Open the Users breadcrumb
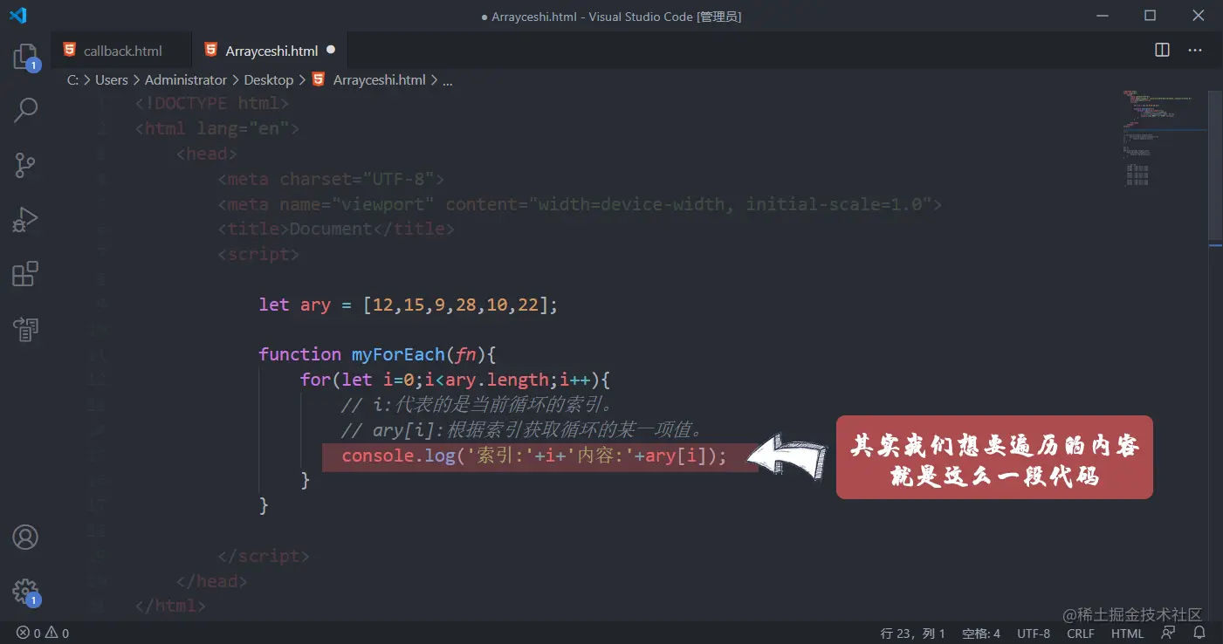 coord(112,79)
